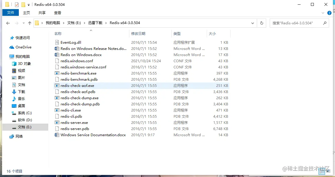Image resolution: width=335 pixels, height=177 pixels.
Task: Switch to the 主页 ribbon tab
Action: [26, 13]
